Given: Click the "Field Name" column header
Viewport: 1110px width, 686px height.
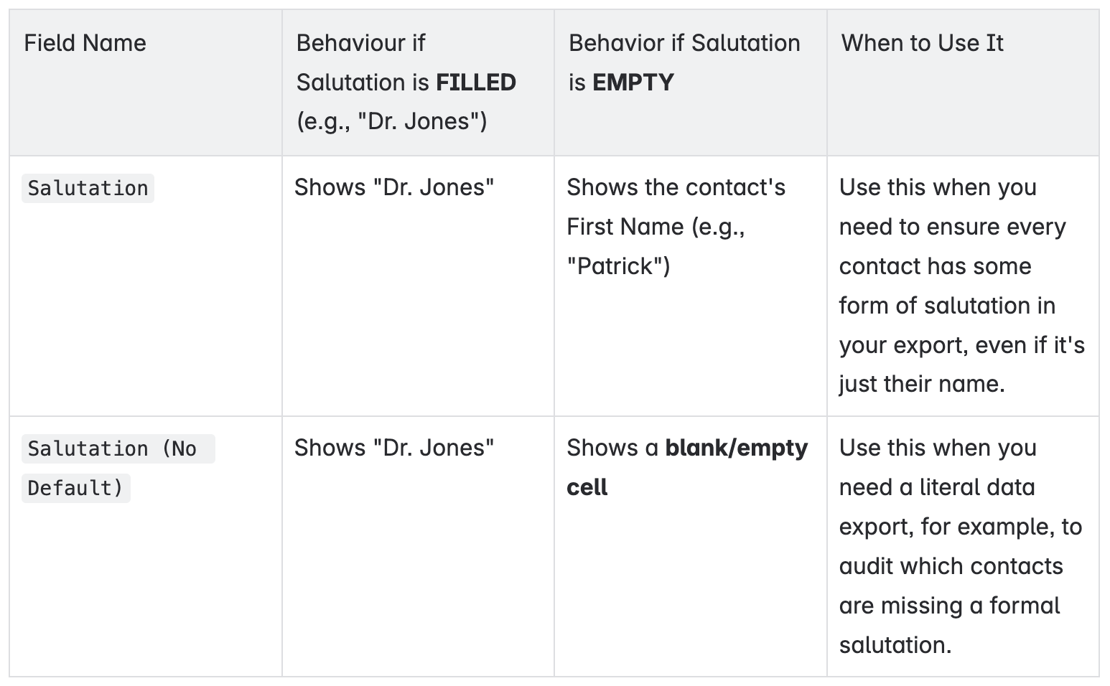Looking at the screenshot, I should point(85,43).
